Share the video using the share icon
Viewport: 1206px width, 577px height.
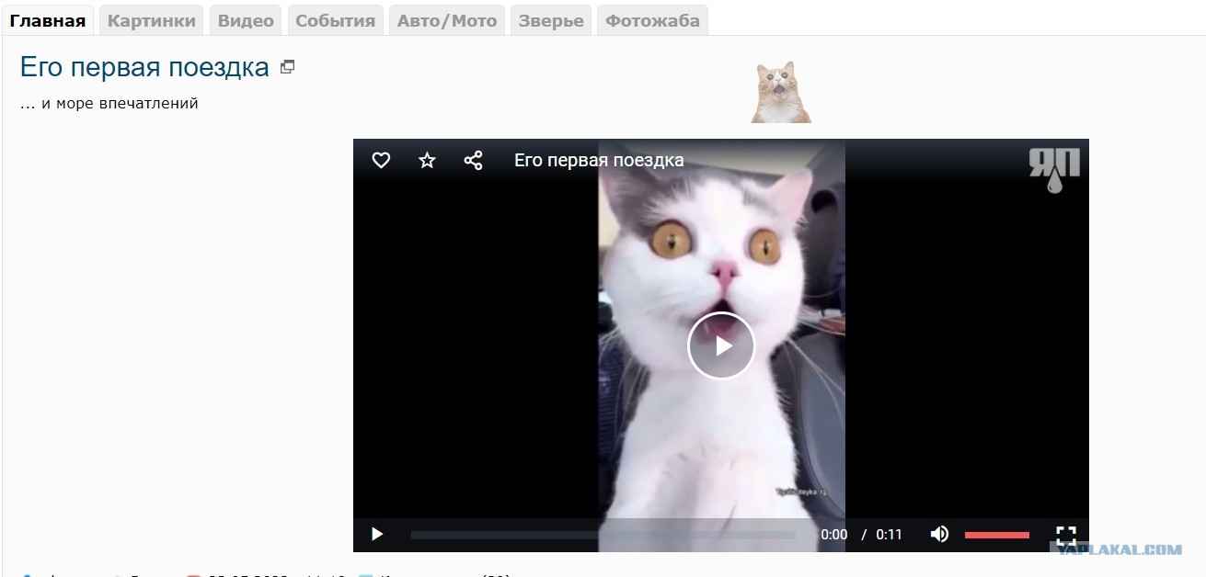[473, 160]
